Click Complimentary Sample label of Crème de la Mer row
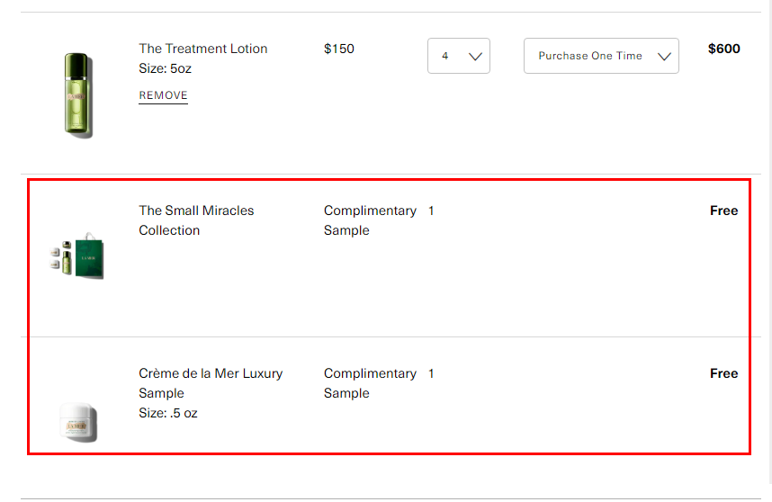772x502 pixels. (x=370, y=383)
